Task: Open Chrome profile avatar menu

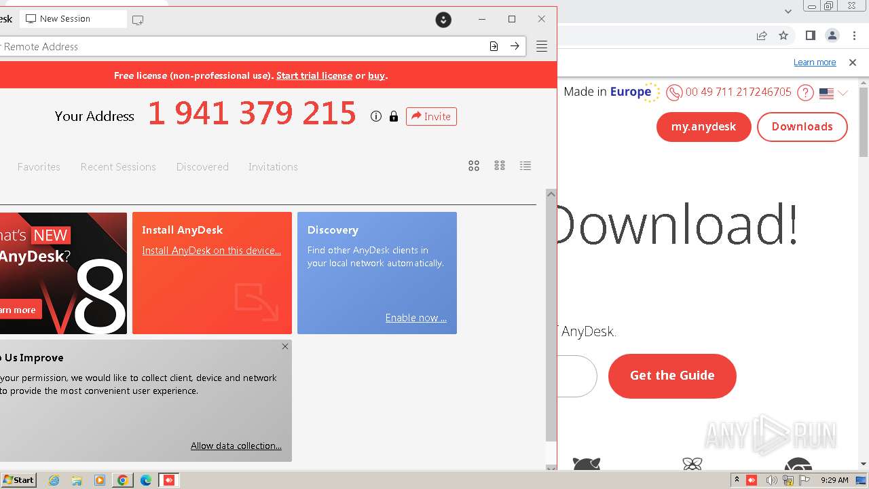Action: pyautogui.click(x=832, y=35)
